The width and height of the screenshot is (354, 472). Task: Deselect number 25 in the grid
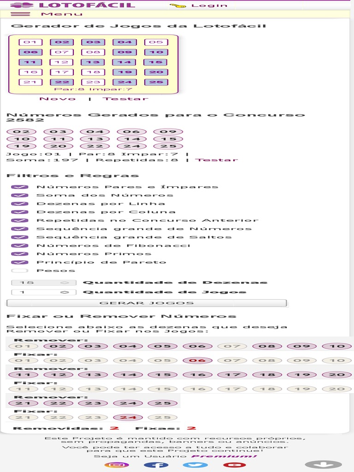tap(156, 82)
